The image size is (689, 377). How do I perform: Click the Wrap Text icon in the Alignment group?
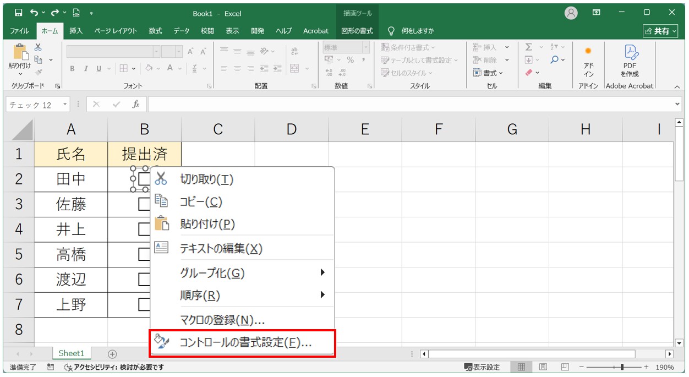click(x=294, y=51)
